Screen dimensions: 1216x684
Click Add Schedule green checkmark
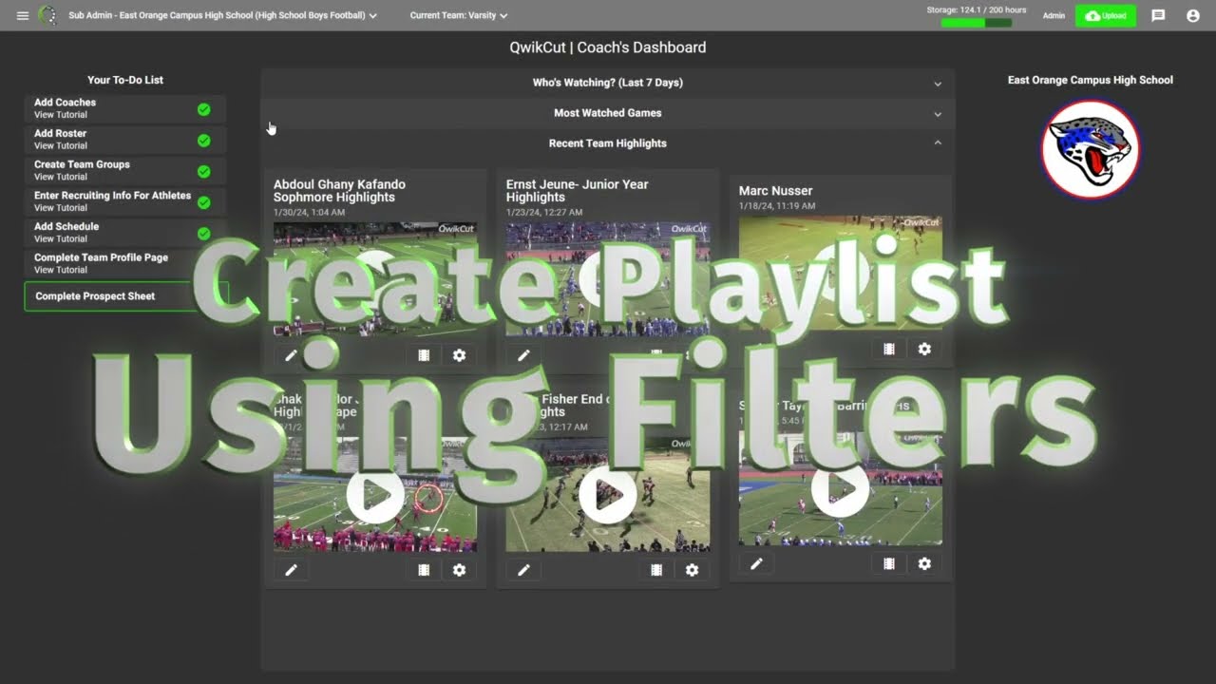tap(203, 234)
